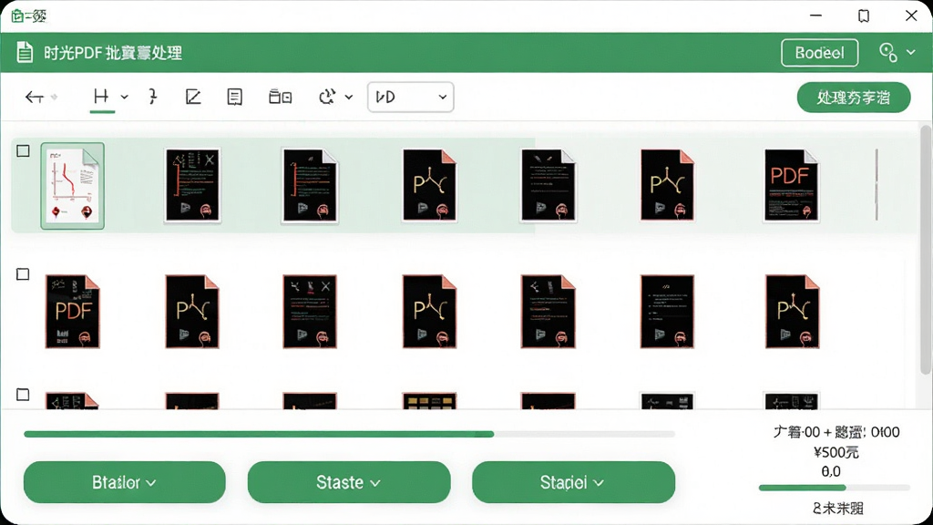The image size is (933, 525).
Task: Select the PDF-labelled thumbnail in the second row
Action: pyautogui.click(x=73, y=312)
